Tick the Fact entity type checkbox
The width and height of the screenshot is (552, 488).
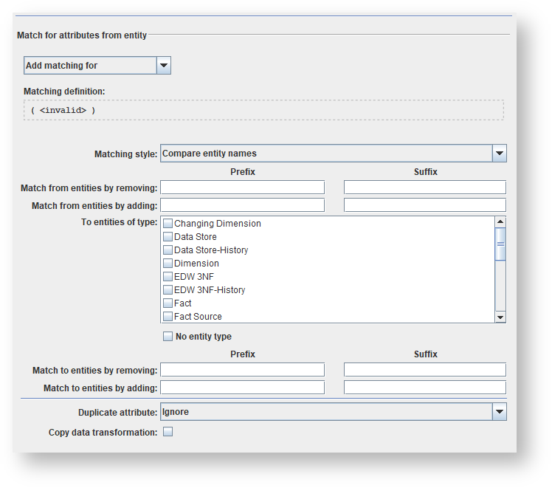168,303
